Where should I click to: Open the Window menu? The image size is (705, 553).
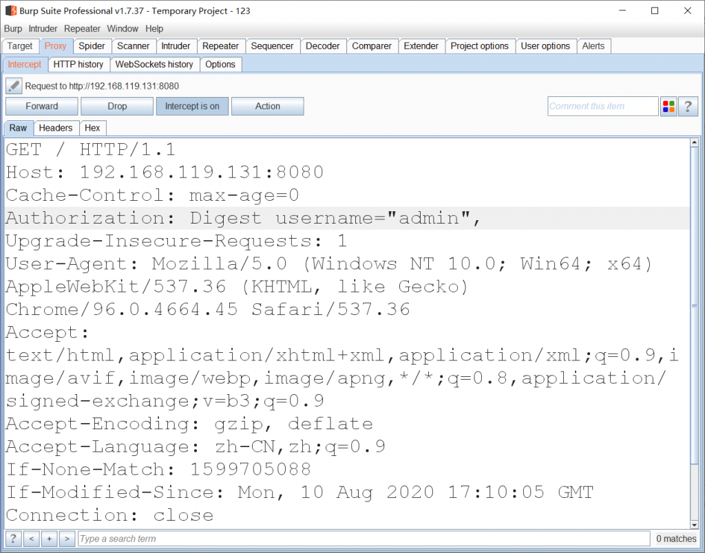[x=123, y=29]
